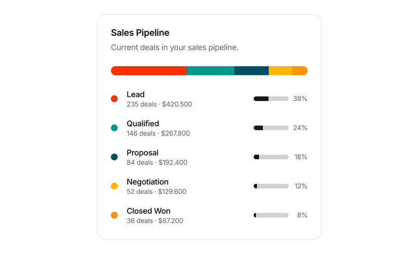This screenshot has width=419, height=253.
Task: Click the Lead 38% progress bar
Action: coord(271,99)
